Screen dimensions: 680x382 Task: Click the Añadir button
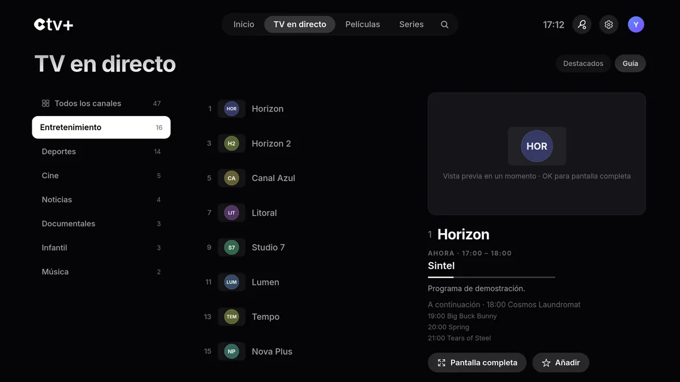(560, 363)
